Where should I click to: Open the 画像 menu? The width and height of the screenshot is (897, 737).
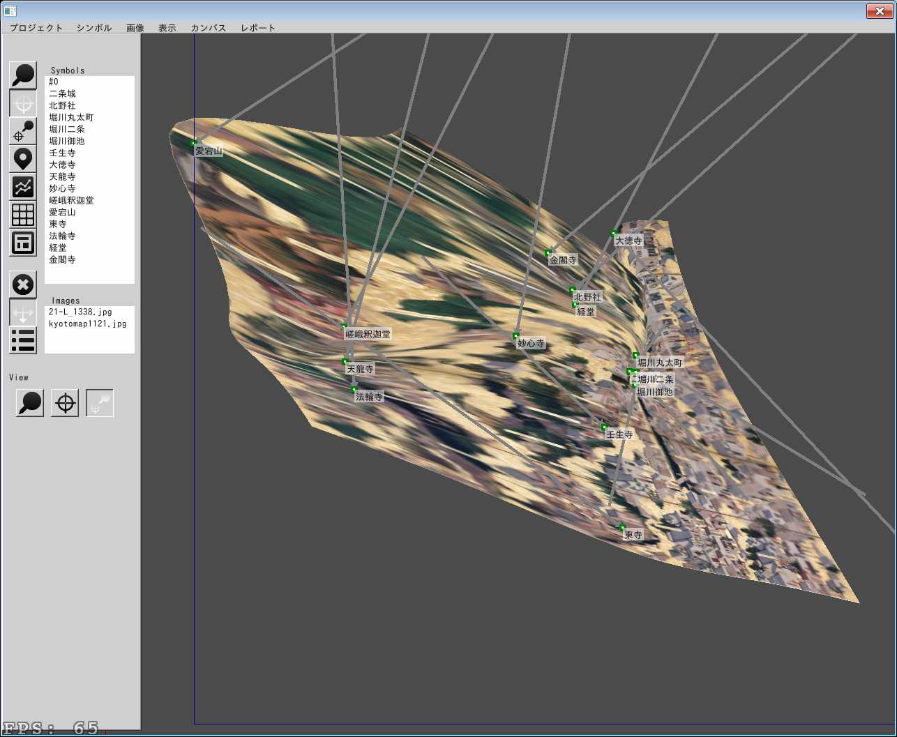tap(135, 28)
